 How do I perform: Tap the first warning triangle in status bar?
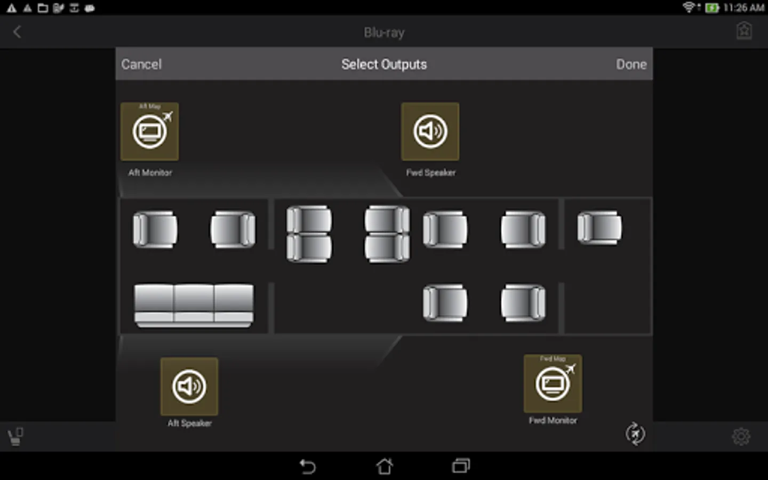pos(11,8)
